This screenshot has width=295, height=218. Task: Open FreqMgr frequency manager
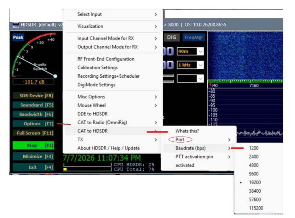[194, 37]
